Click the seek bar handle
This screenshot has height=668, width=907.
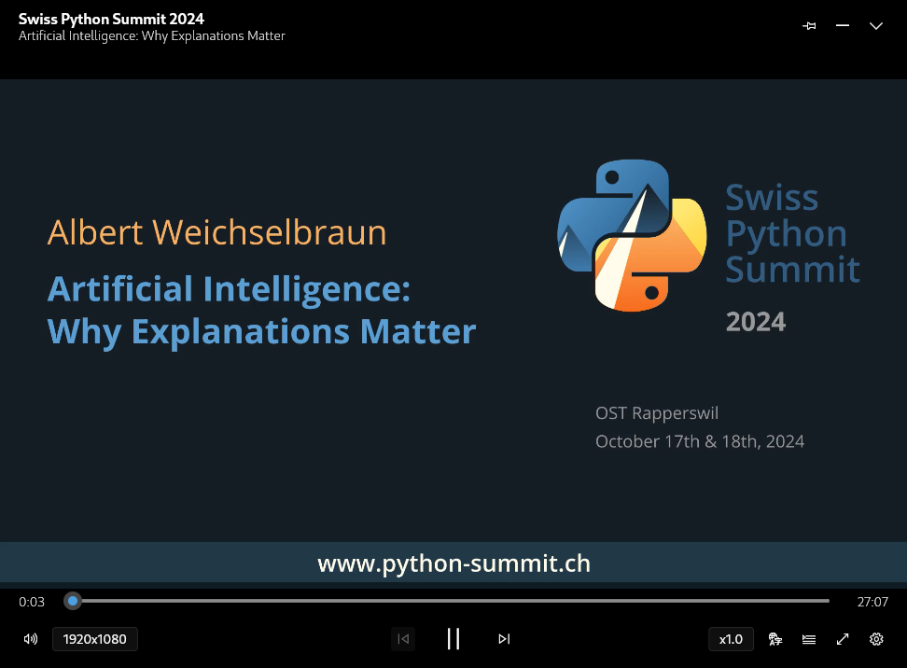73,601
